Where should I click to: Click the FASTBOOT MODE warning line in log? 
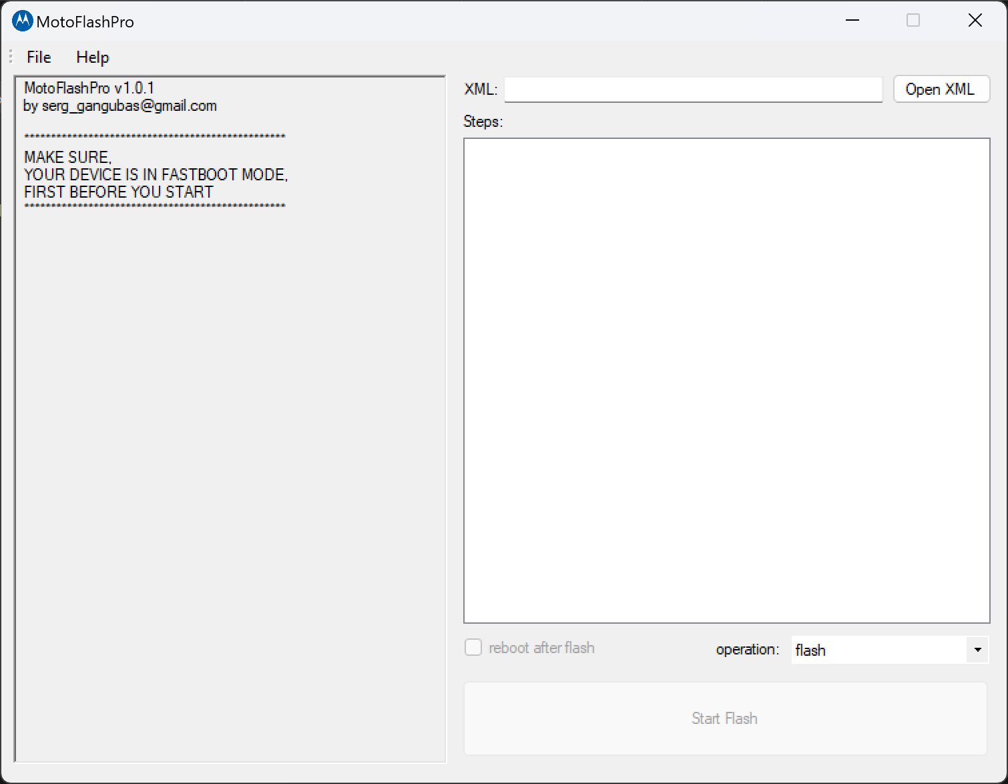[x=156, y=175]
